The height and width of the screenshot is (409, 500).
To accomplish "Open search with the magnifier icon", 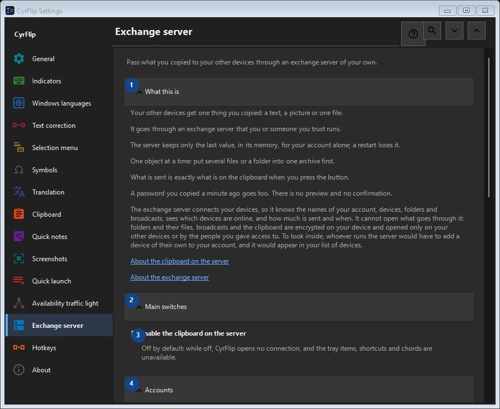I will 432,31.
